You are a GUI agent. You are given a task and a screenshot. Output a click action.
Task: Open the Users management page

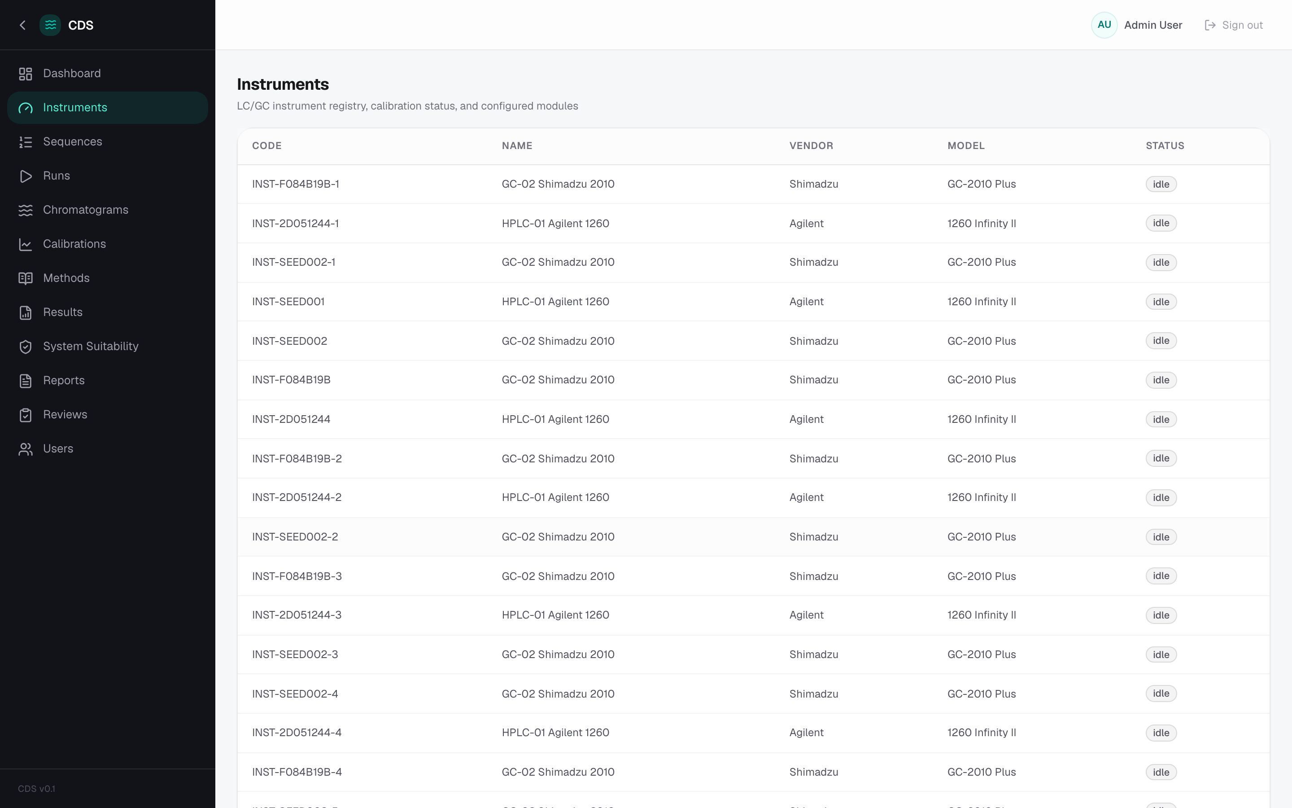click(x=107, y=449)
